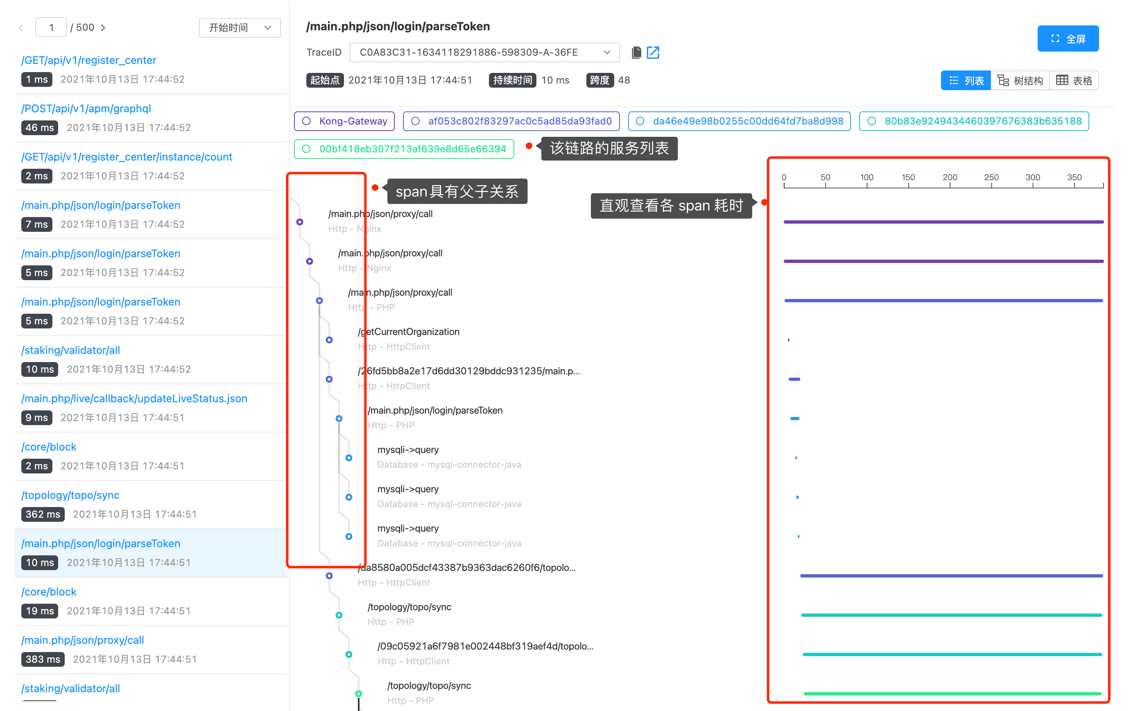Open the 10 ms /staking/validator/all trace
This screenshot has height=711, width=1131.
(70, 350)
